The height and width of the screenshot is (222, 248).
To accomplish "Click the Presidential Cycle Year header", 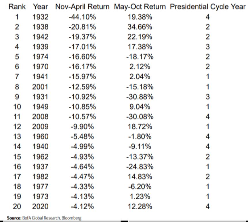I will [208, 7].
